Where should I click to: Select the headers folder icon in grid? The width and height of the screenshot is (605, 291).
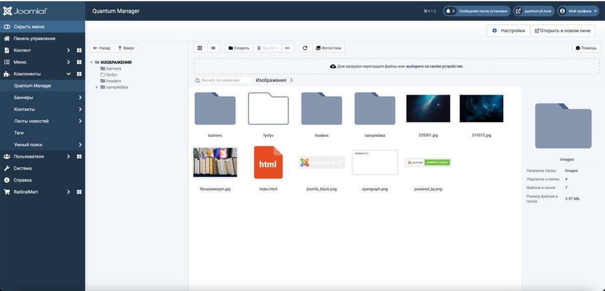point(322,109)
